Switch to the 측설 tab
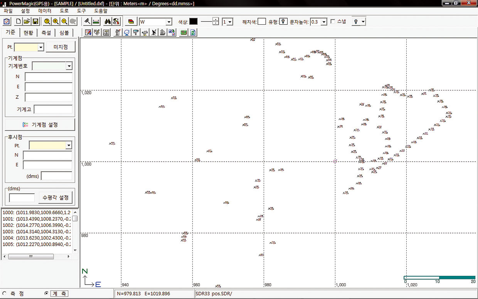The image size is (478, 299). (x=46, y=33)
